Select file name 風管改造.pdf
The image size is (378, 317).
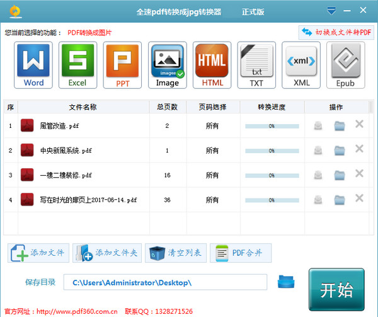point(60,126)
